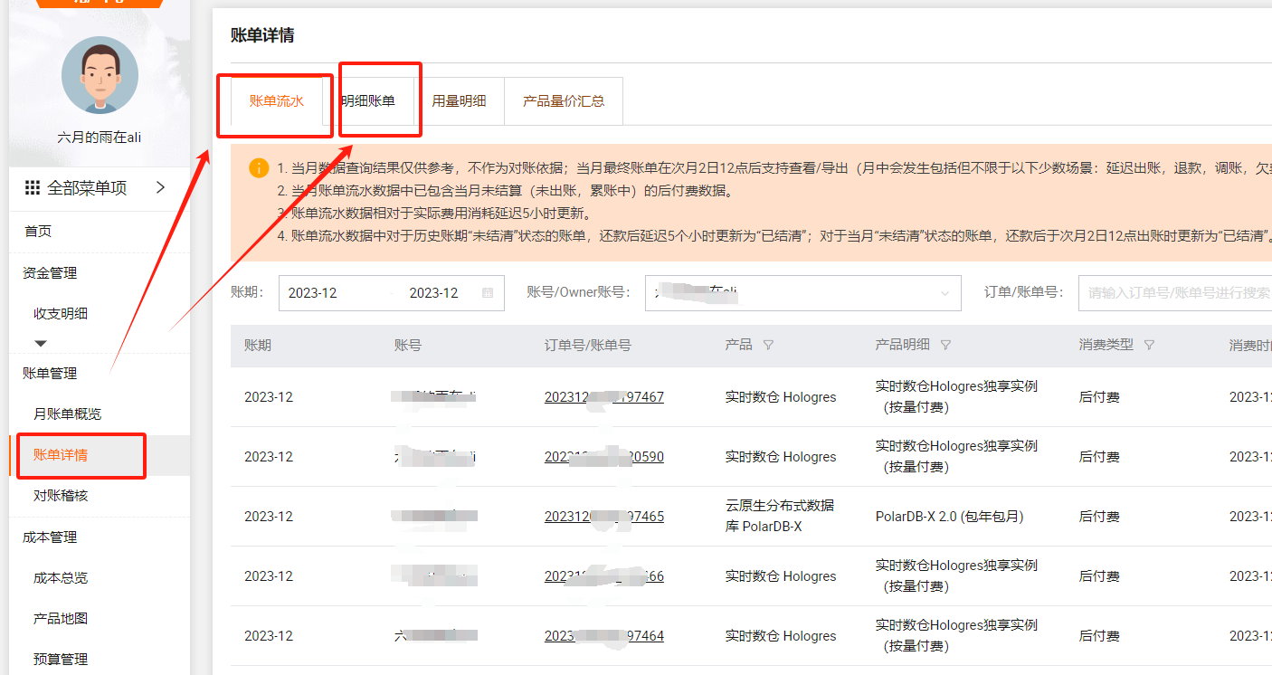
Task: Open the order link ending in 97467
Action: [x=604, y=397]
